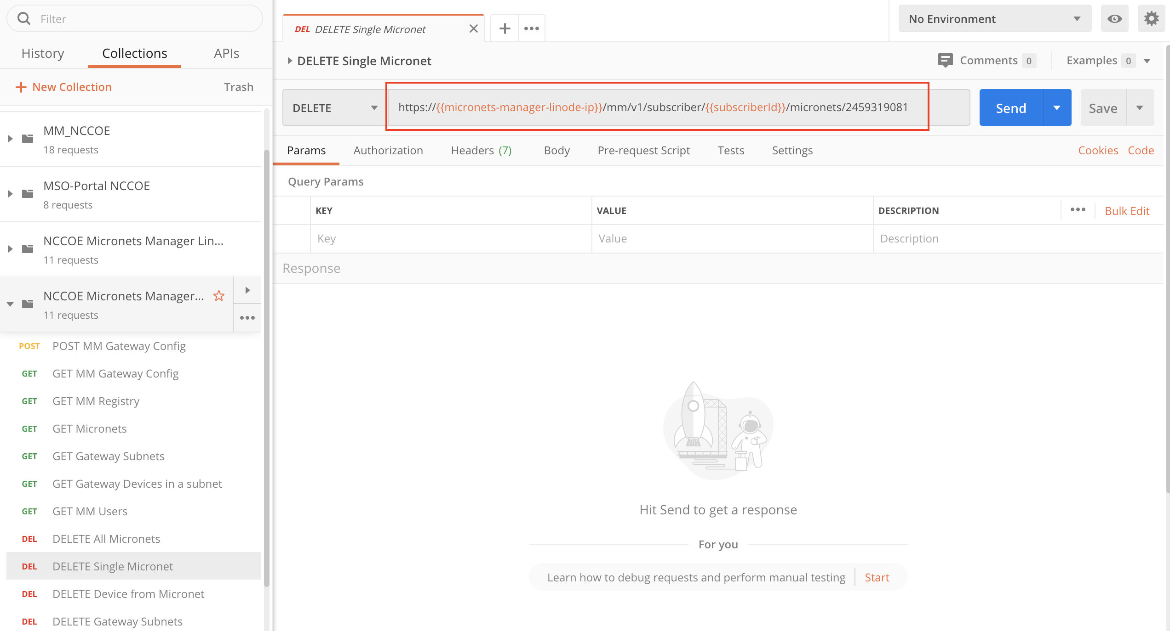Click Start on the debug requests lesson
The height and width of the screenshot is (631, 1170).
click(x=877, y=577)
